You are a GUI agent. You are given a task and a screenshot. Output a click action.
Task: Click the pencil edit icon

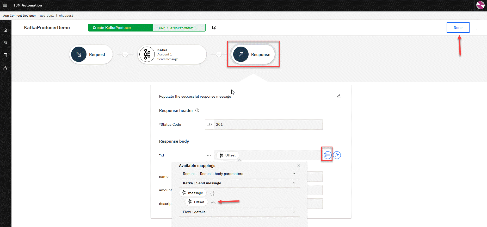[339, 96]
